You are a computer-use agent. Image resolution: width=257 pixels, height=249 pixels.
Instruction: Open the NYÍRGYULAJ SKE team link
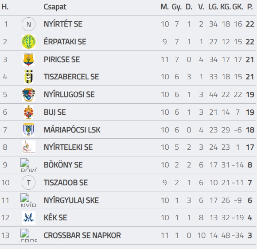tap(71, 200)
